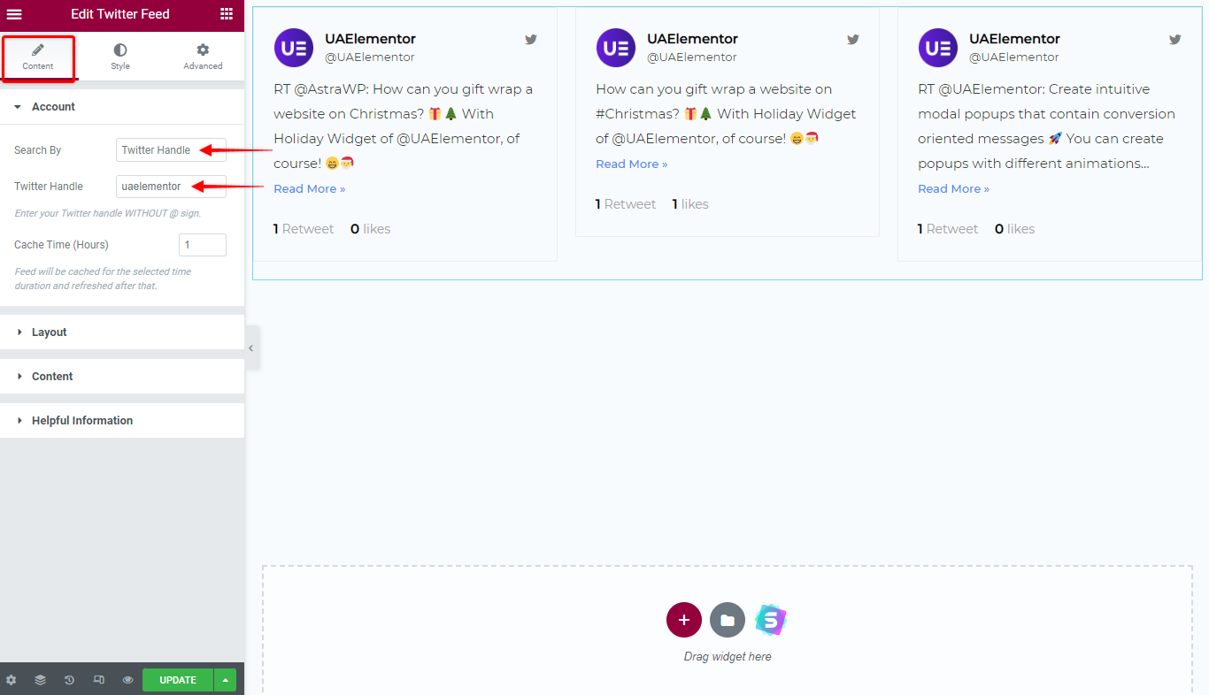The width and height of the screenshot is (1209, 695).
Task: Switch to the Content tab
Action: click(x=38, y=57)
